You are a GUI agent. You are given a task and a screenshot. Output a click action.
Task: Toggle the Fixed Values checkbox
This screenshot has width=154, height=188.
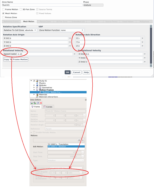pos(37,13)
